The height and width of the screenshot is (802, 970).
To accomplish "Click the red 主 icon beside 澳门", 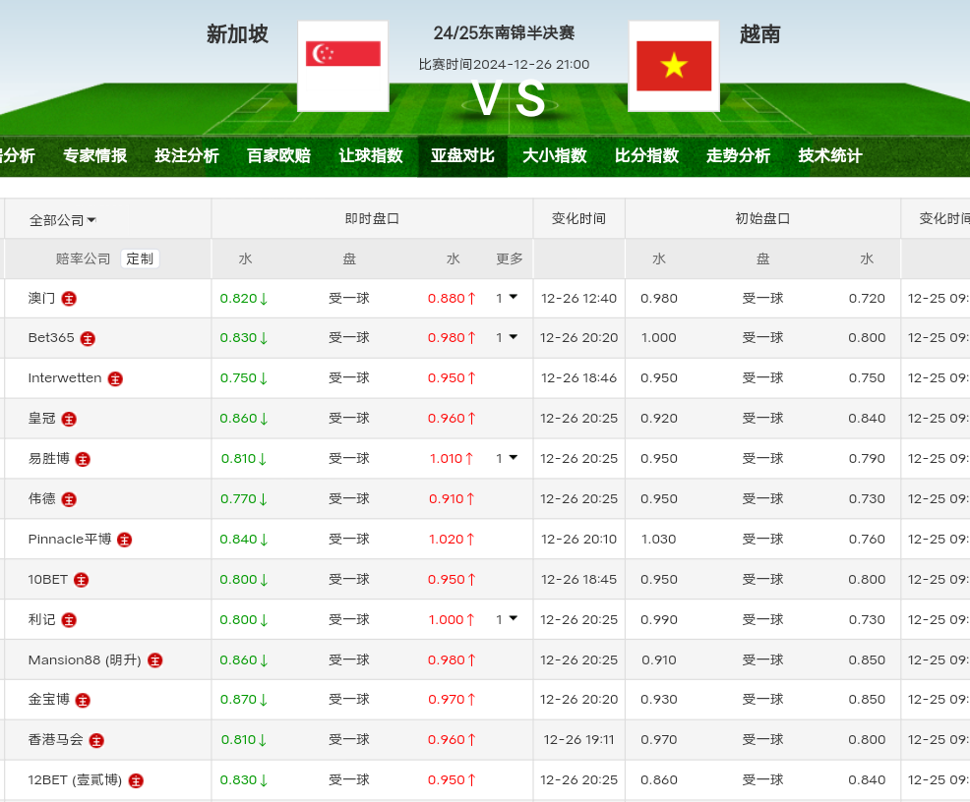I will coord(69,299).
